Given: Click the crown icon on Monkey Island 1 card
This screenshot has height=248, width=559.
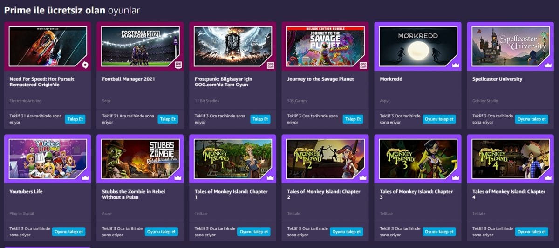Looking at the screenshot, I should tap(271, 177).
